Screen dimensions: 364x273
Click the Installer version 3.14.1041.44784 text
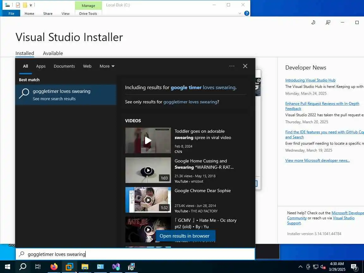click(314, 234)
